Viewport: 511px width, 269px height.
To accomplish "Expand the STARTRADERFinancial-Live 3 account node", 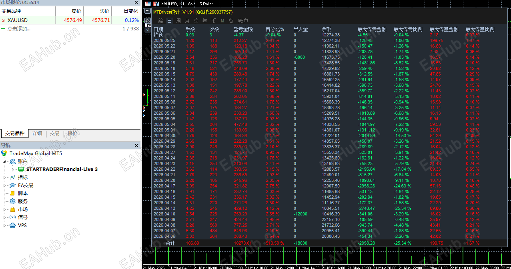I will (13, 169).
